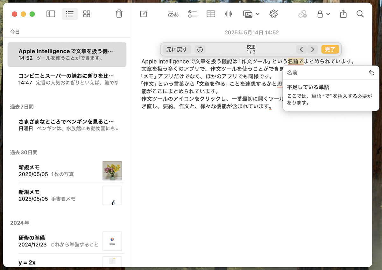382x270 pixels.
Task: Click the underlined 思 correction
Action: coord(280,84)
